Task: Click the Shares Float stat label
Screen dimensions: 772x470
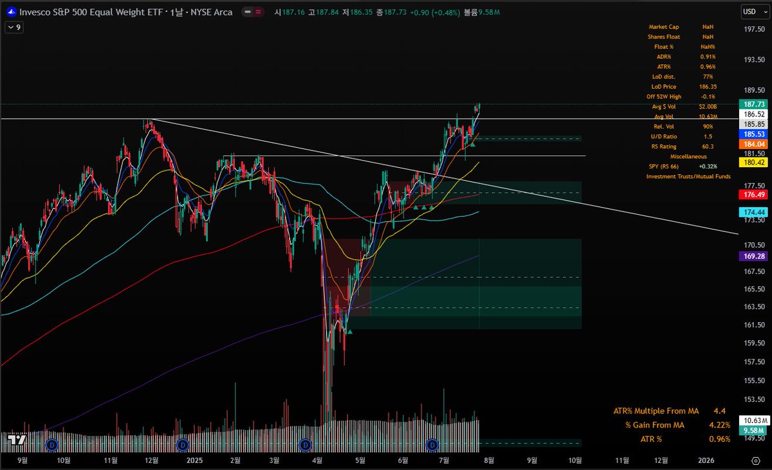Action: coord(663,37)
